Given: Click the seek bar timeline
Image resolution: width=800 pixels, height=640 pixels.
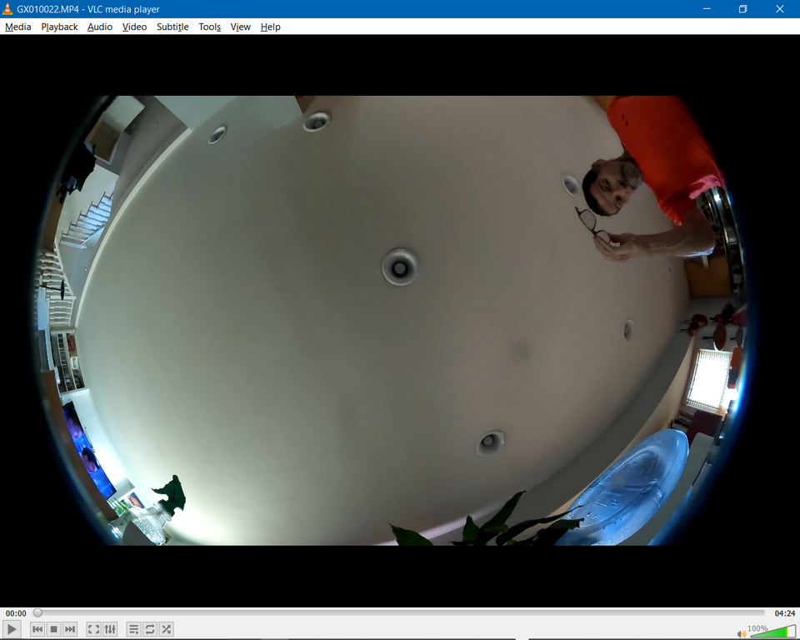Looking at the screenshot, I should coord(400,612).
